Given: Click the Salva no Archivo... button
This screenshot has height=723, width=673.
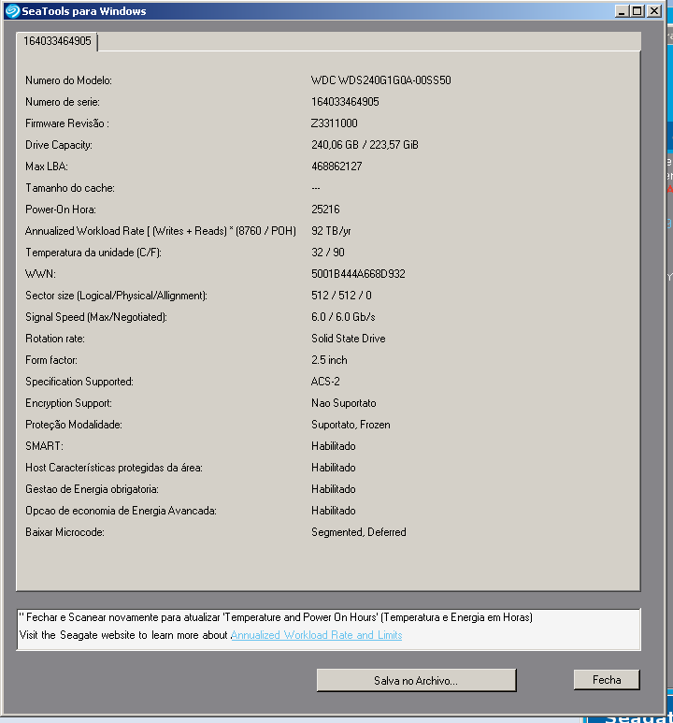Looking at the screenshot, I should pos(416,680).
